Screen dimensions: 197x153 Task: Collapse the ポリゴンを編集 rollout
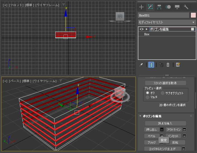pyautogui.click(x=140, y=116)
